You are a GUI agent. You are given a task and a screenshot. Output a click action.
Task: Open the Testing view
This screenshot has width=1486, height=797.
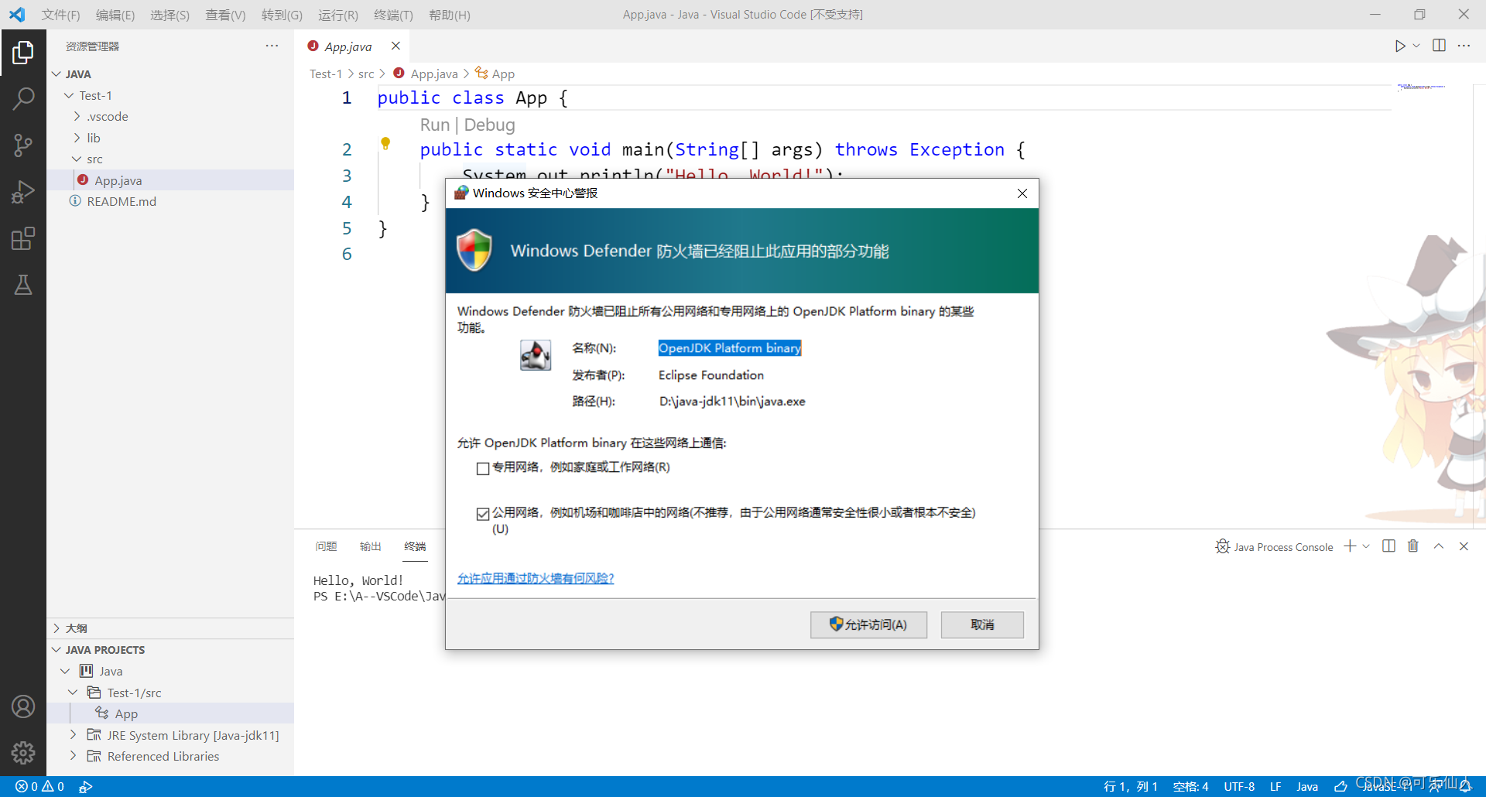click(23, 285)
